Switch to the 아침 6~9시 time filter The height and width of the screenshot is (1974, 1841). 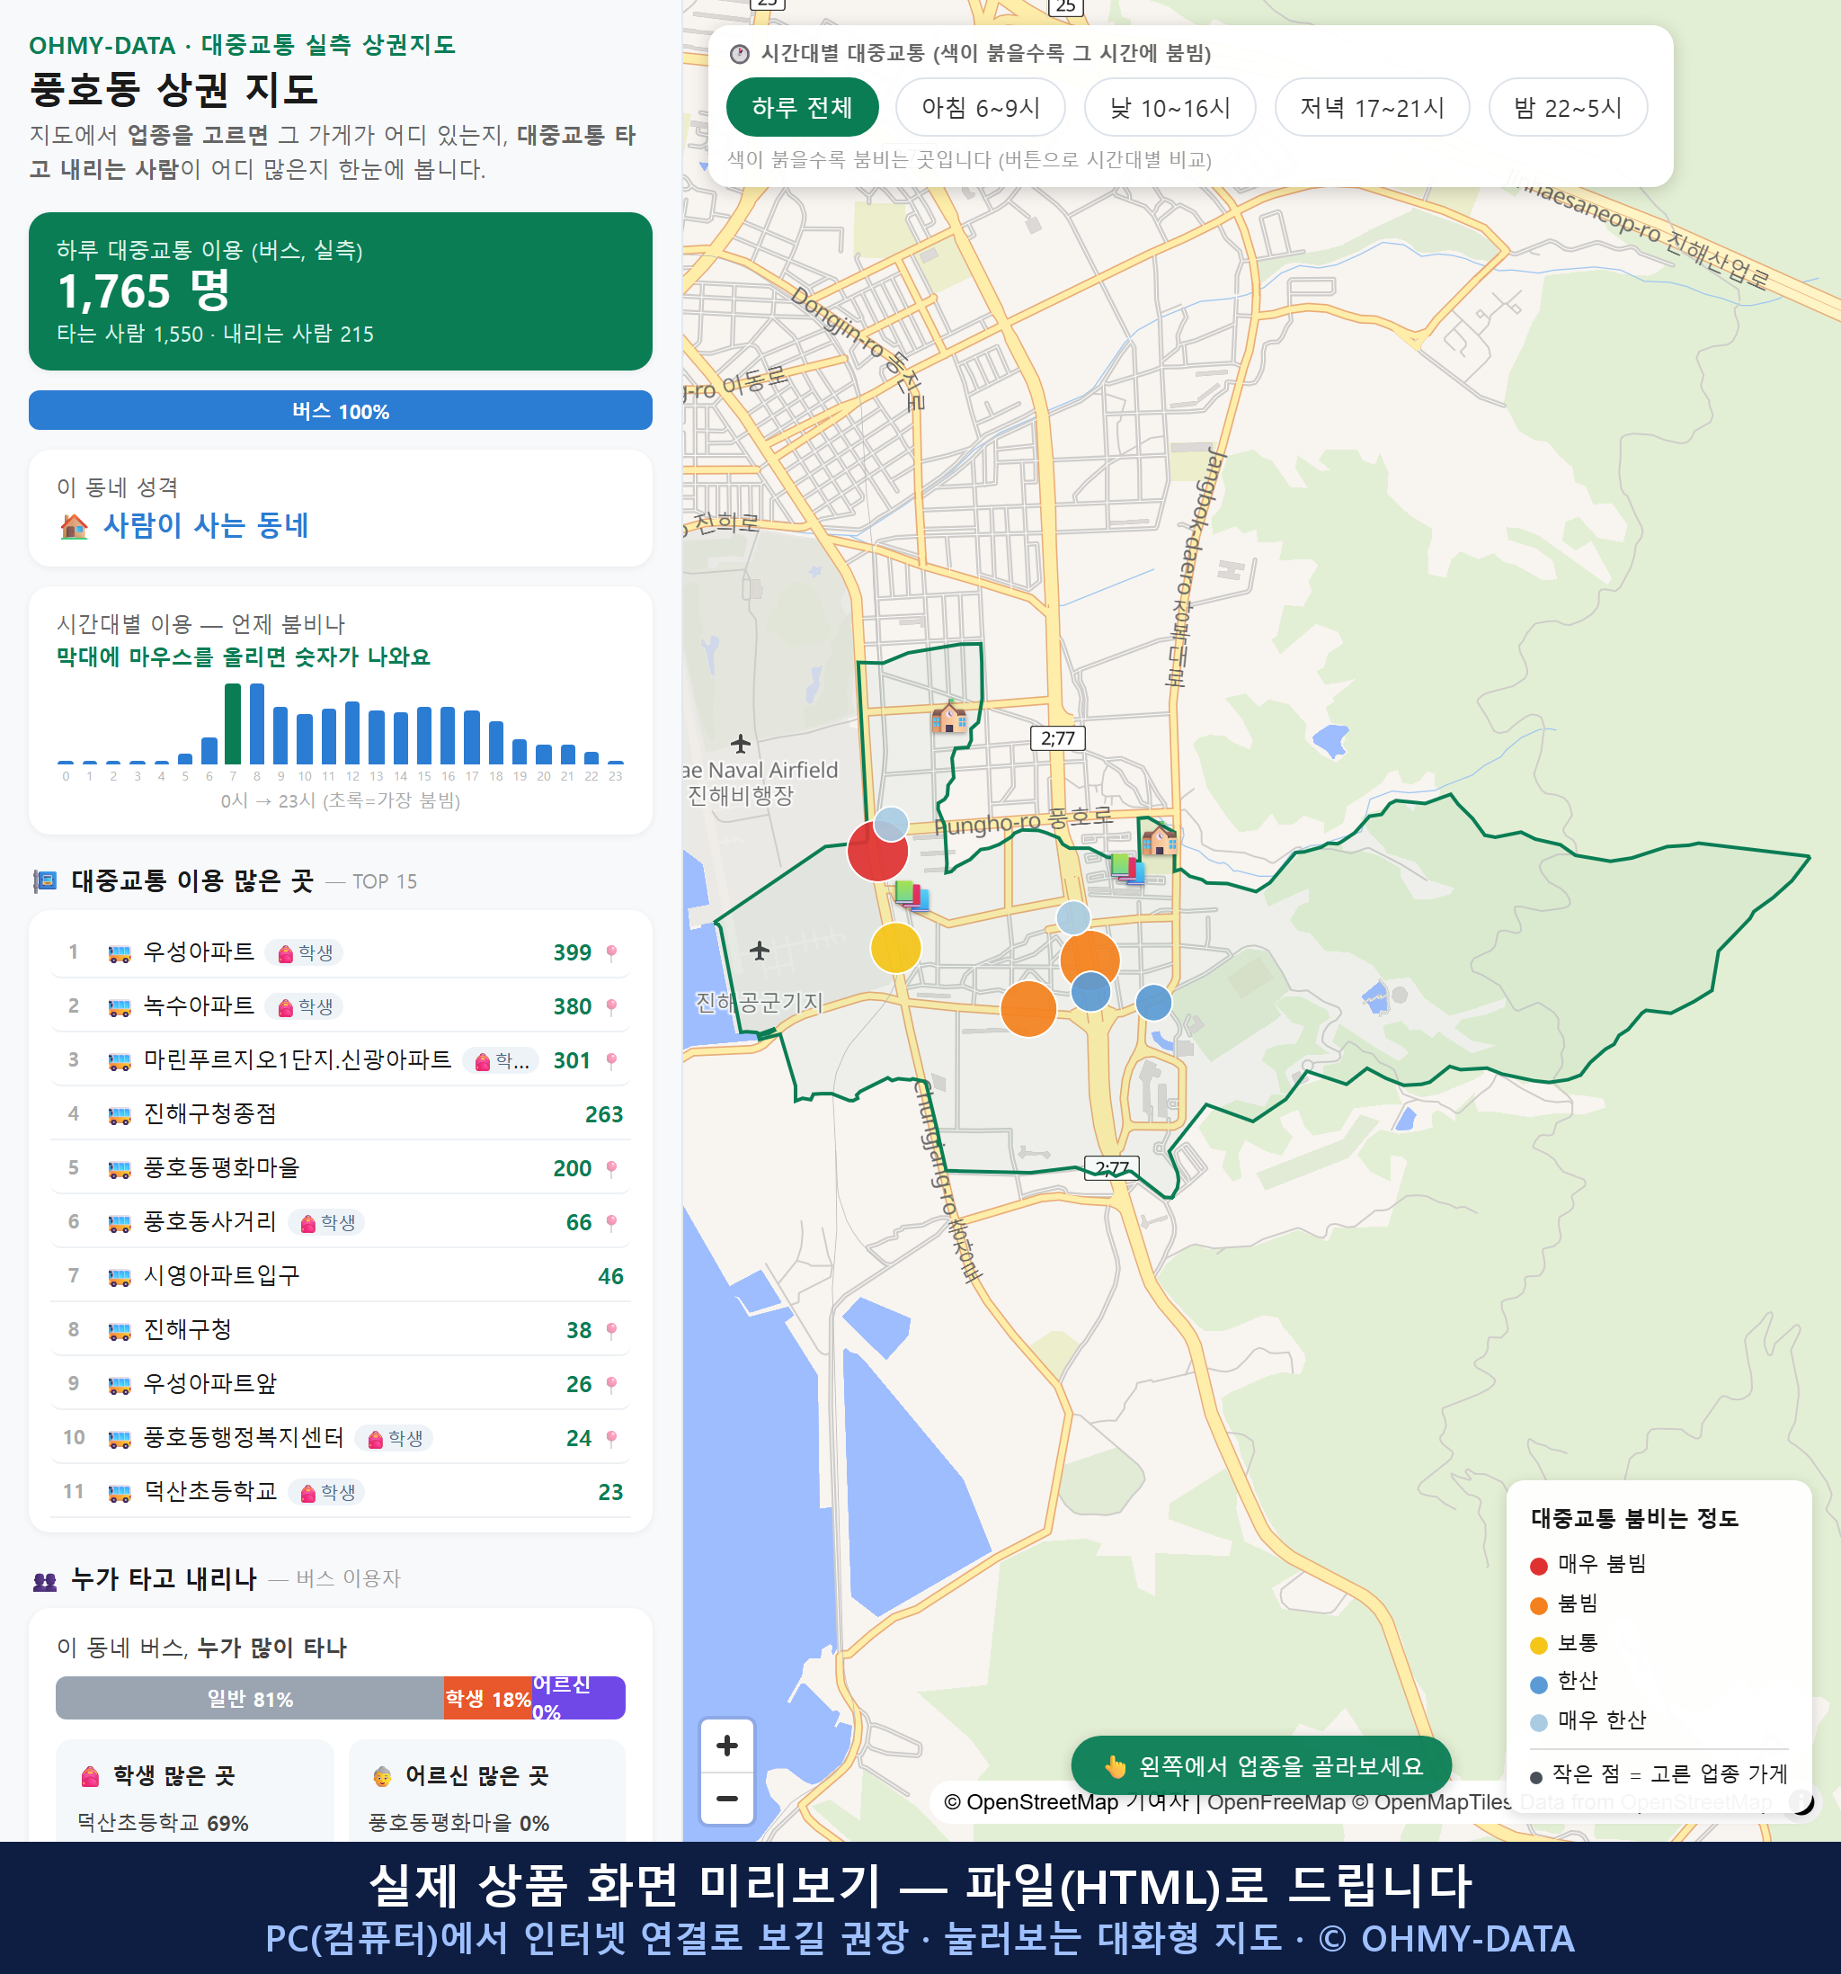980,107
